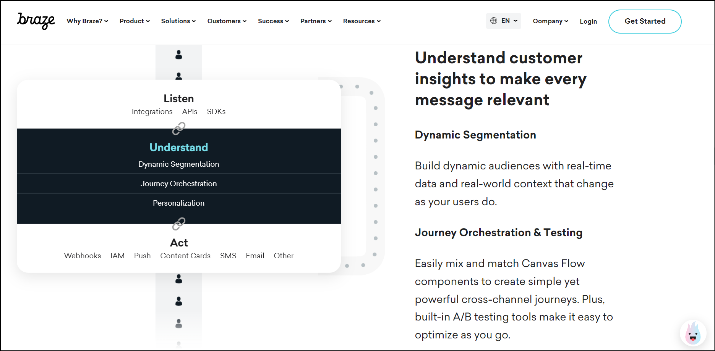
Task: Select the Understand section heading
Action: click(x=179, y=147)
